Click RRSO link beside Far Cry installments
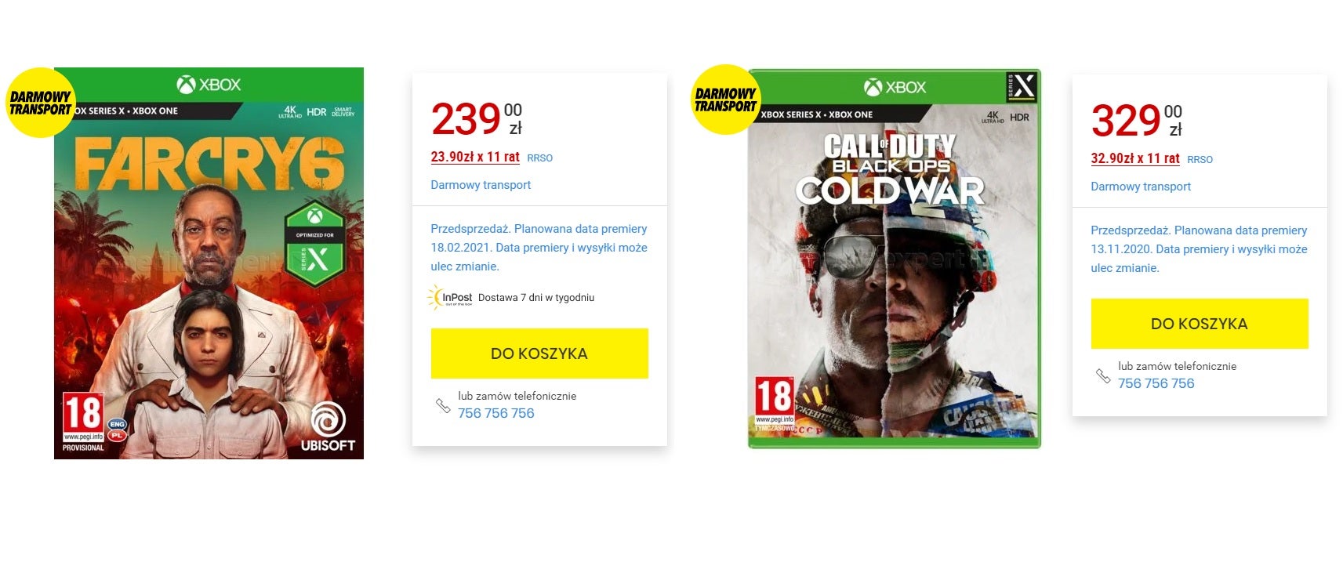This screenshot has width=1343, height=562. click(540, 158)
